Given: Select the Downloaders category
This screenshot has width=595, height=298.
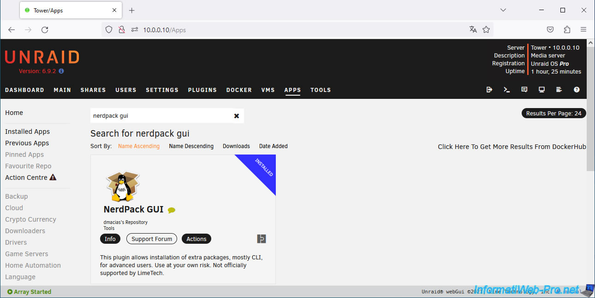Looking at the screenshot, I should coord(25,231).
